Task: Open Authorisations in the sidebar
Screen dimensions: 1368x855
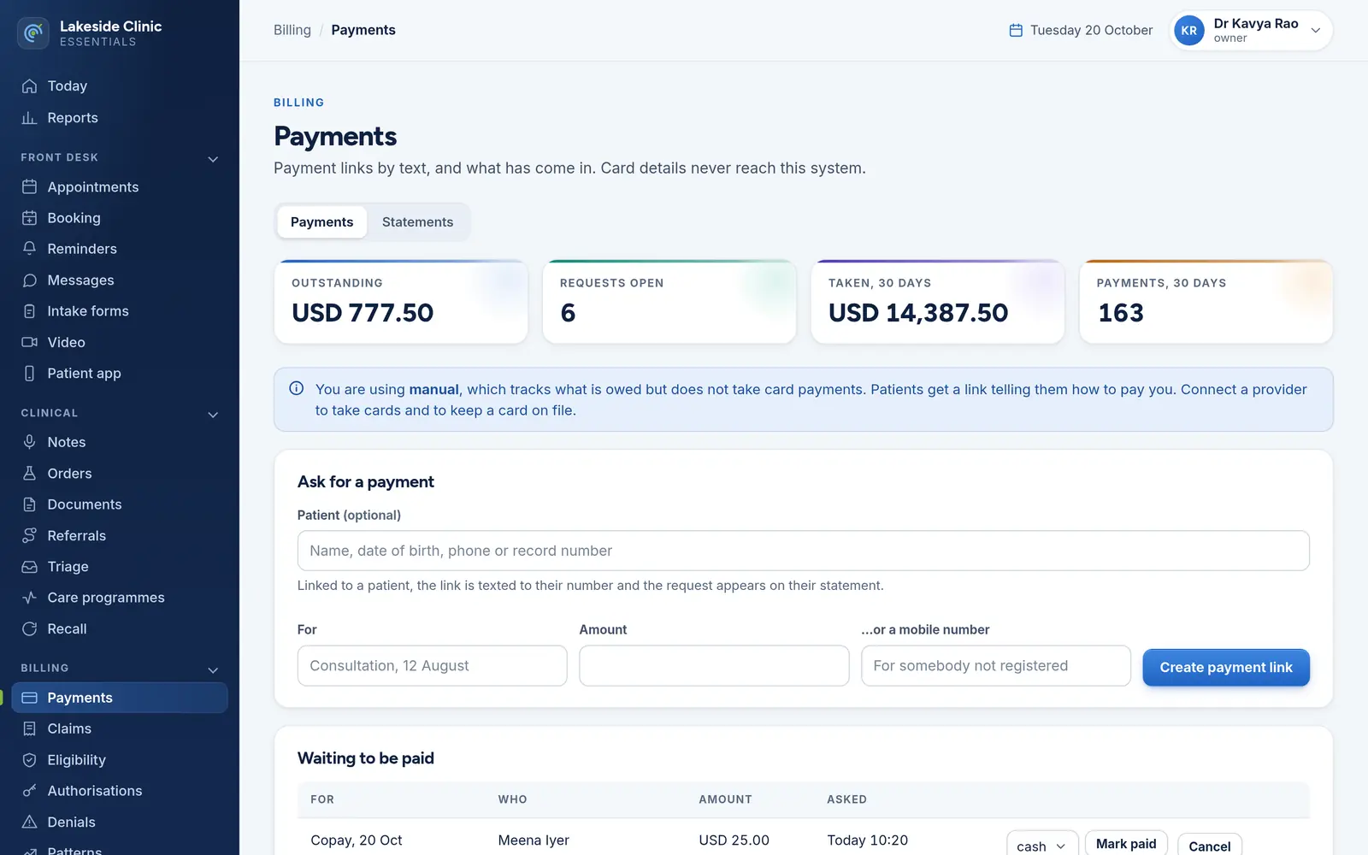Action: [x=120, y=792]
